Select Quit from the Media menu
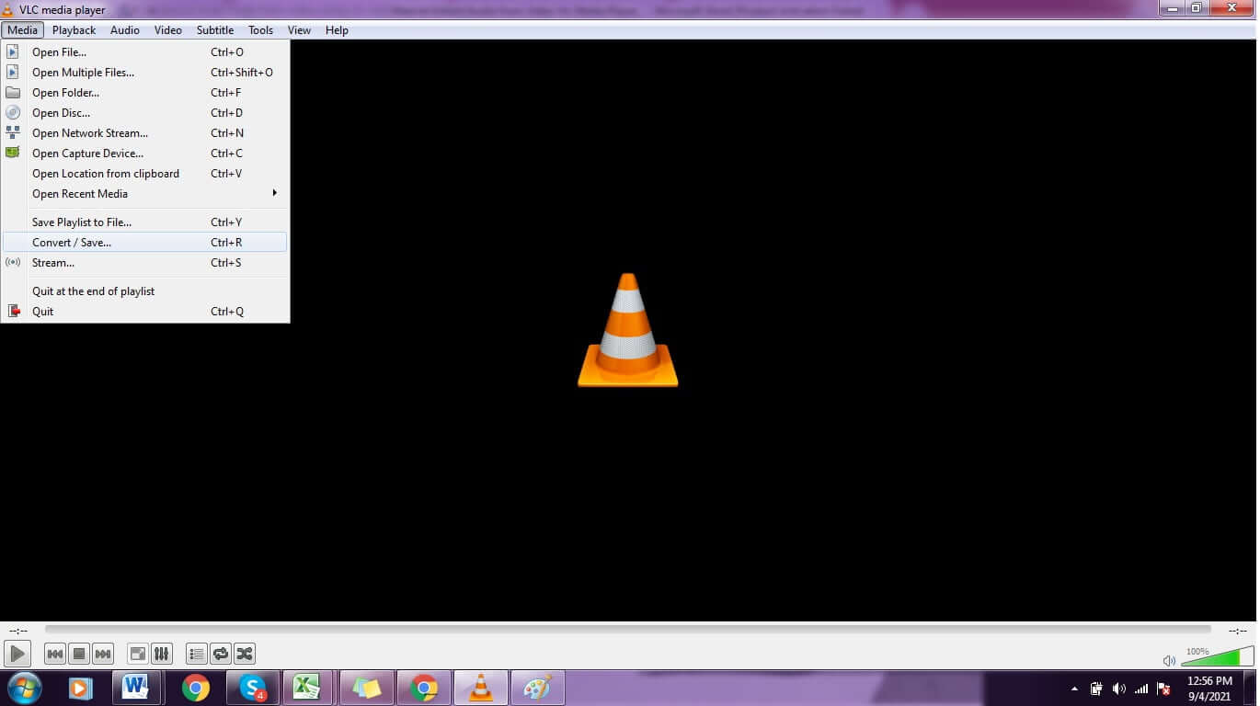This screenshot has height=706, width=1260. point(145,312)
